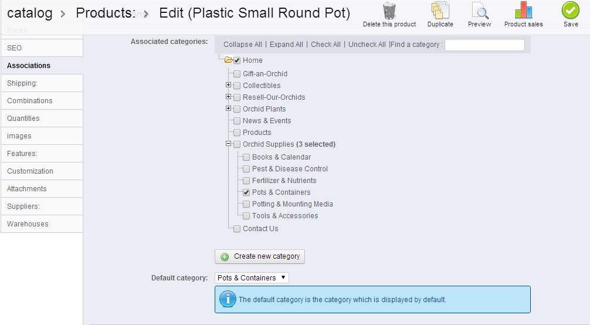The width and height of the screenshot is (590, 325).
Task: Focus the Find a category search field
Action: (484, 45)
